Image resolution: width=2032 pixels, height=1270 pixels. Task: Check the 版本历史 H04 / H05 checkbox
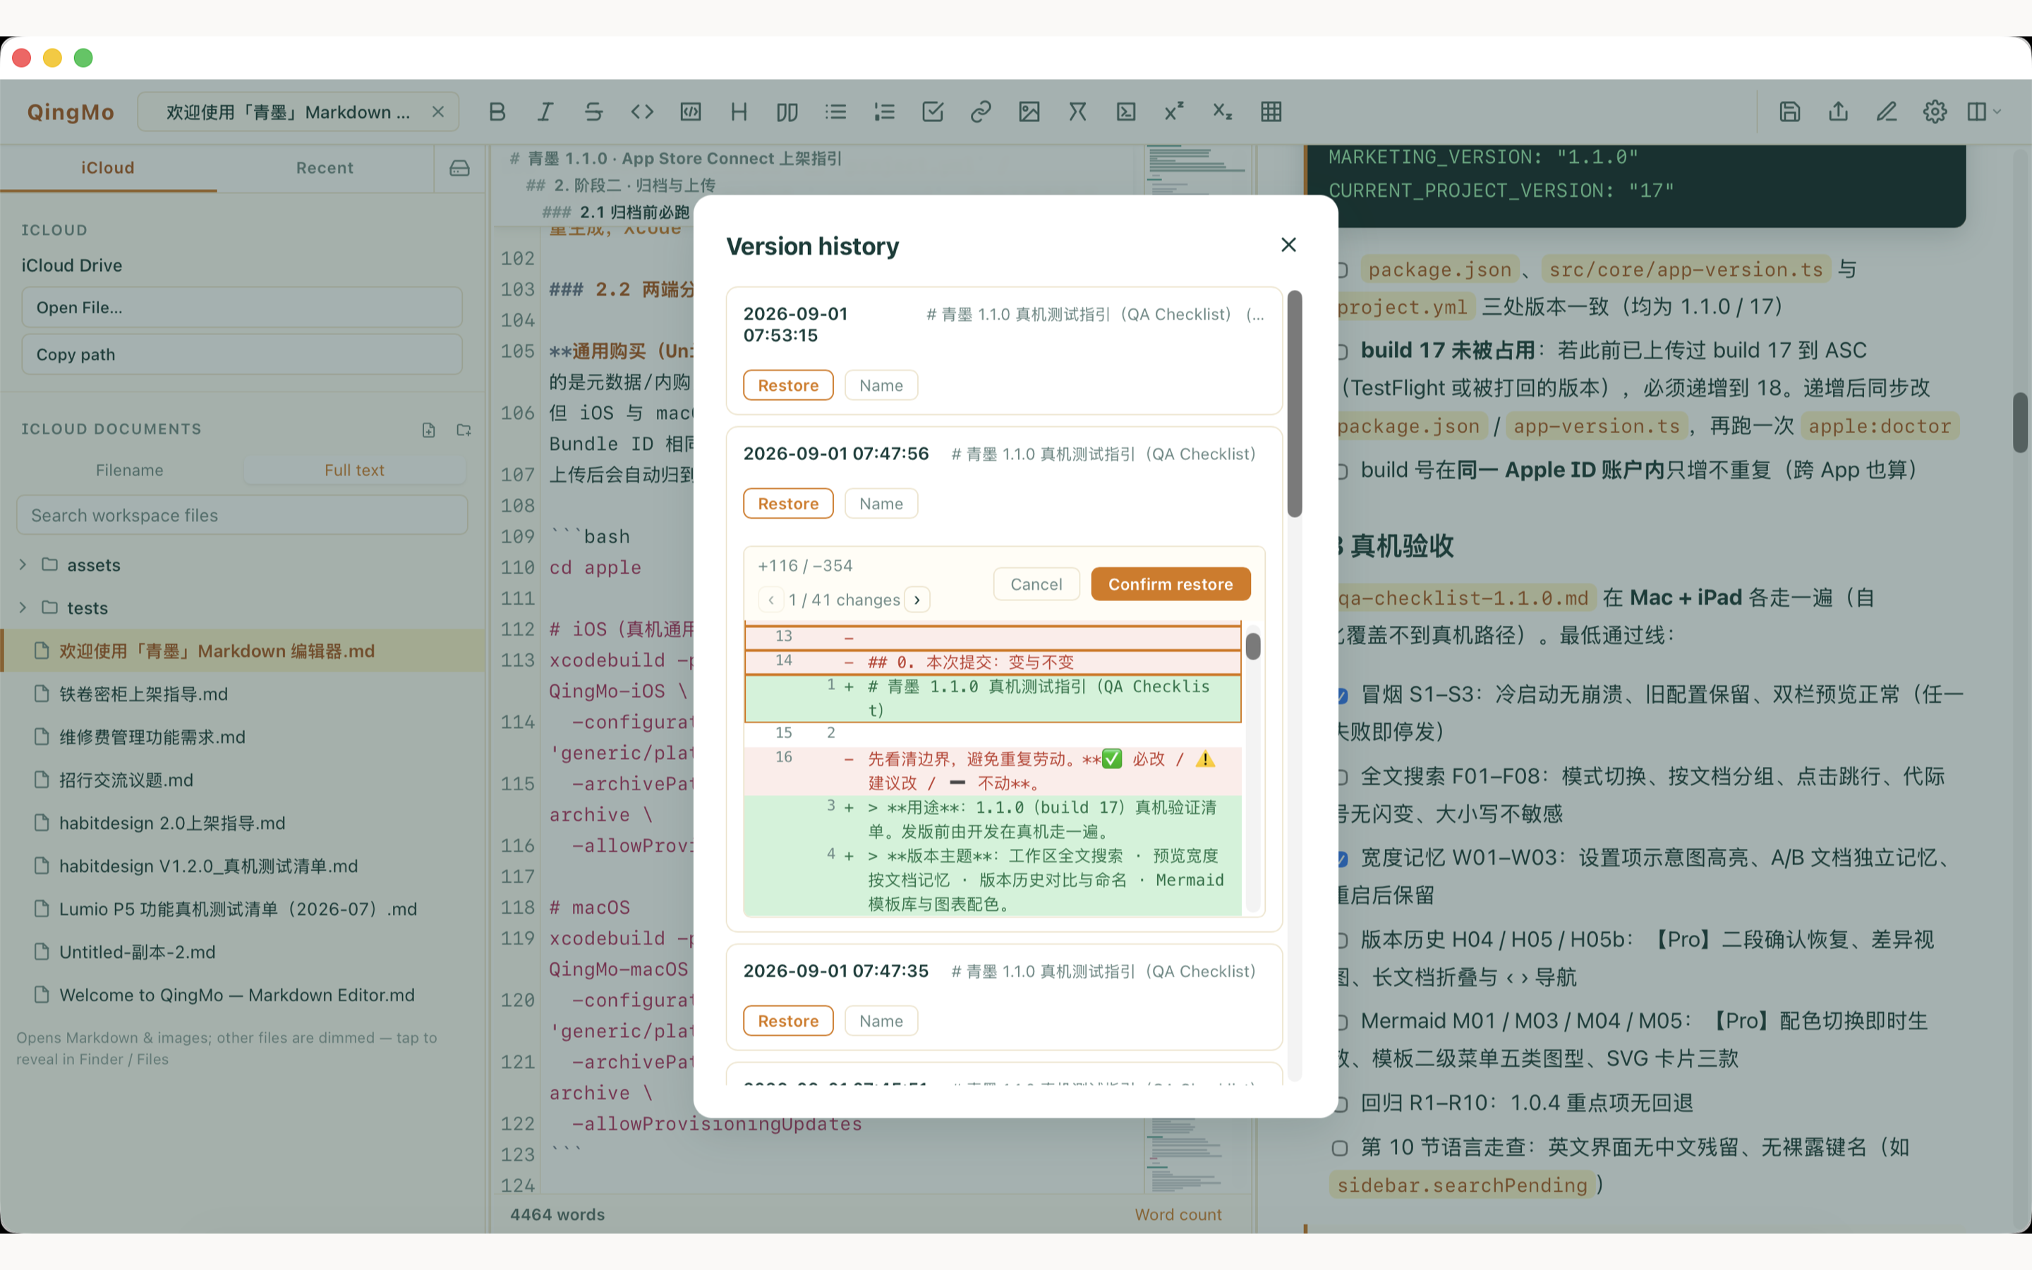pyautogui.click(x=1341, y=941)
